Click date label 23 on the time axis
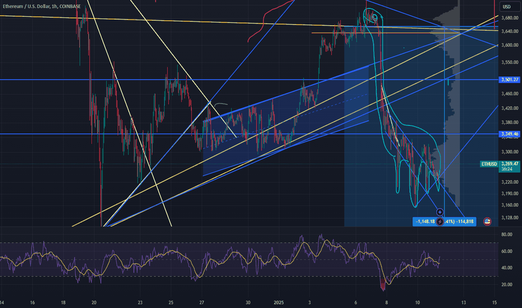The width and height of the screenshot is (522, 308). click(x=140, y=302)
